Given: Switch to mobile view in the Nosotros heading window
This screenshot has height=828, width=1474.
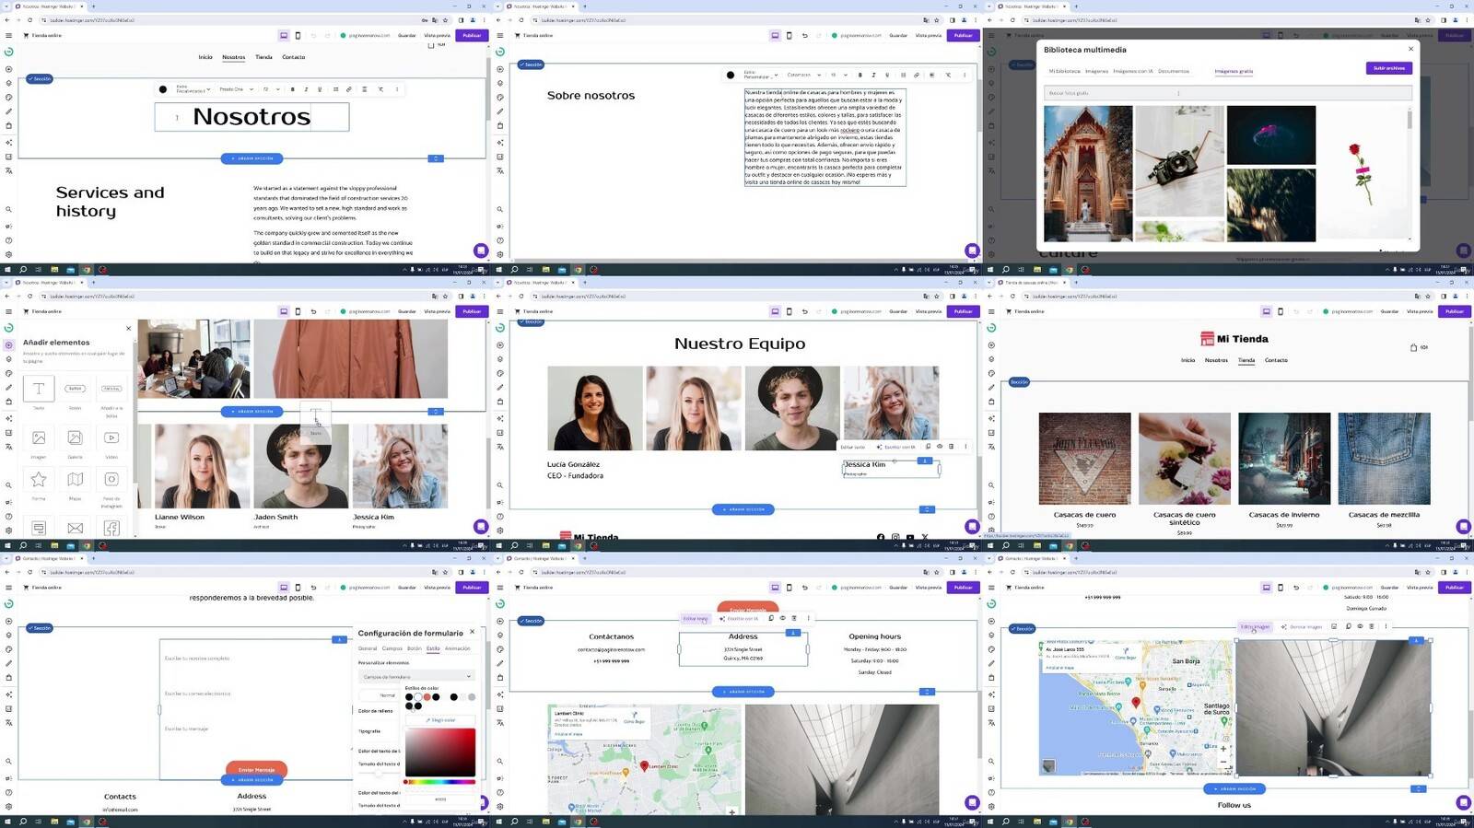Looking at the screenshot, I should click(x=297, y=35).
